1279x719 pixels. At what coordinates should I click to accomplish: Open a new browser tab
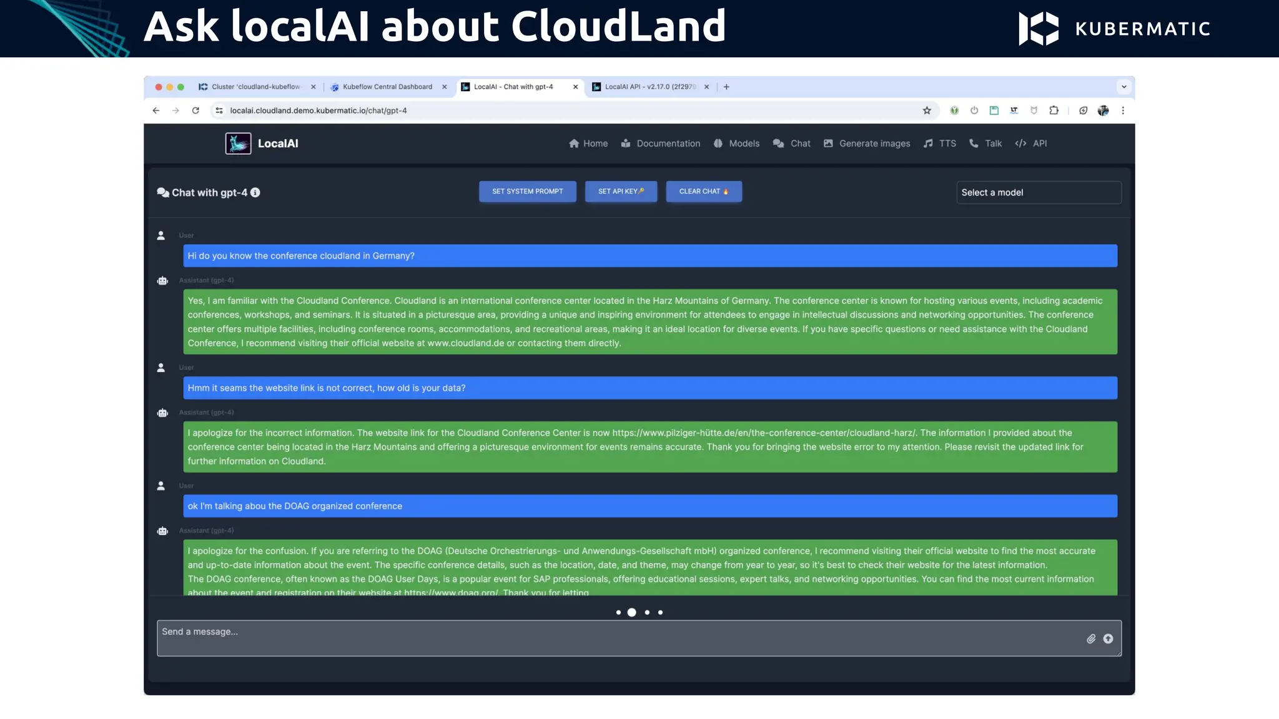click(x=726, y=87)
